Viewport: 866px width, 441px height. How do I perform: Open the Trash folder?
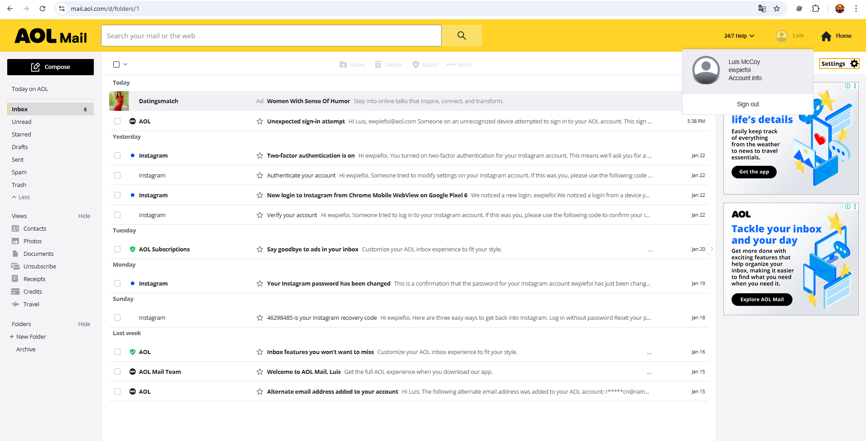(19, 185)
